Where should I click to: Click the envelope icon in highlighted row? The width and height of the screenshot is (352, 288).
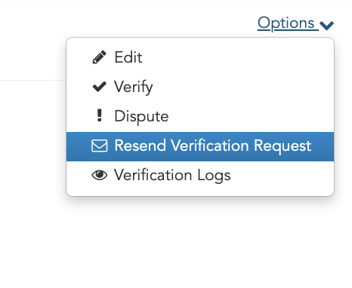click(x=100, y=146)
